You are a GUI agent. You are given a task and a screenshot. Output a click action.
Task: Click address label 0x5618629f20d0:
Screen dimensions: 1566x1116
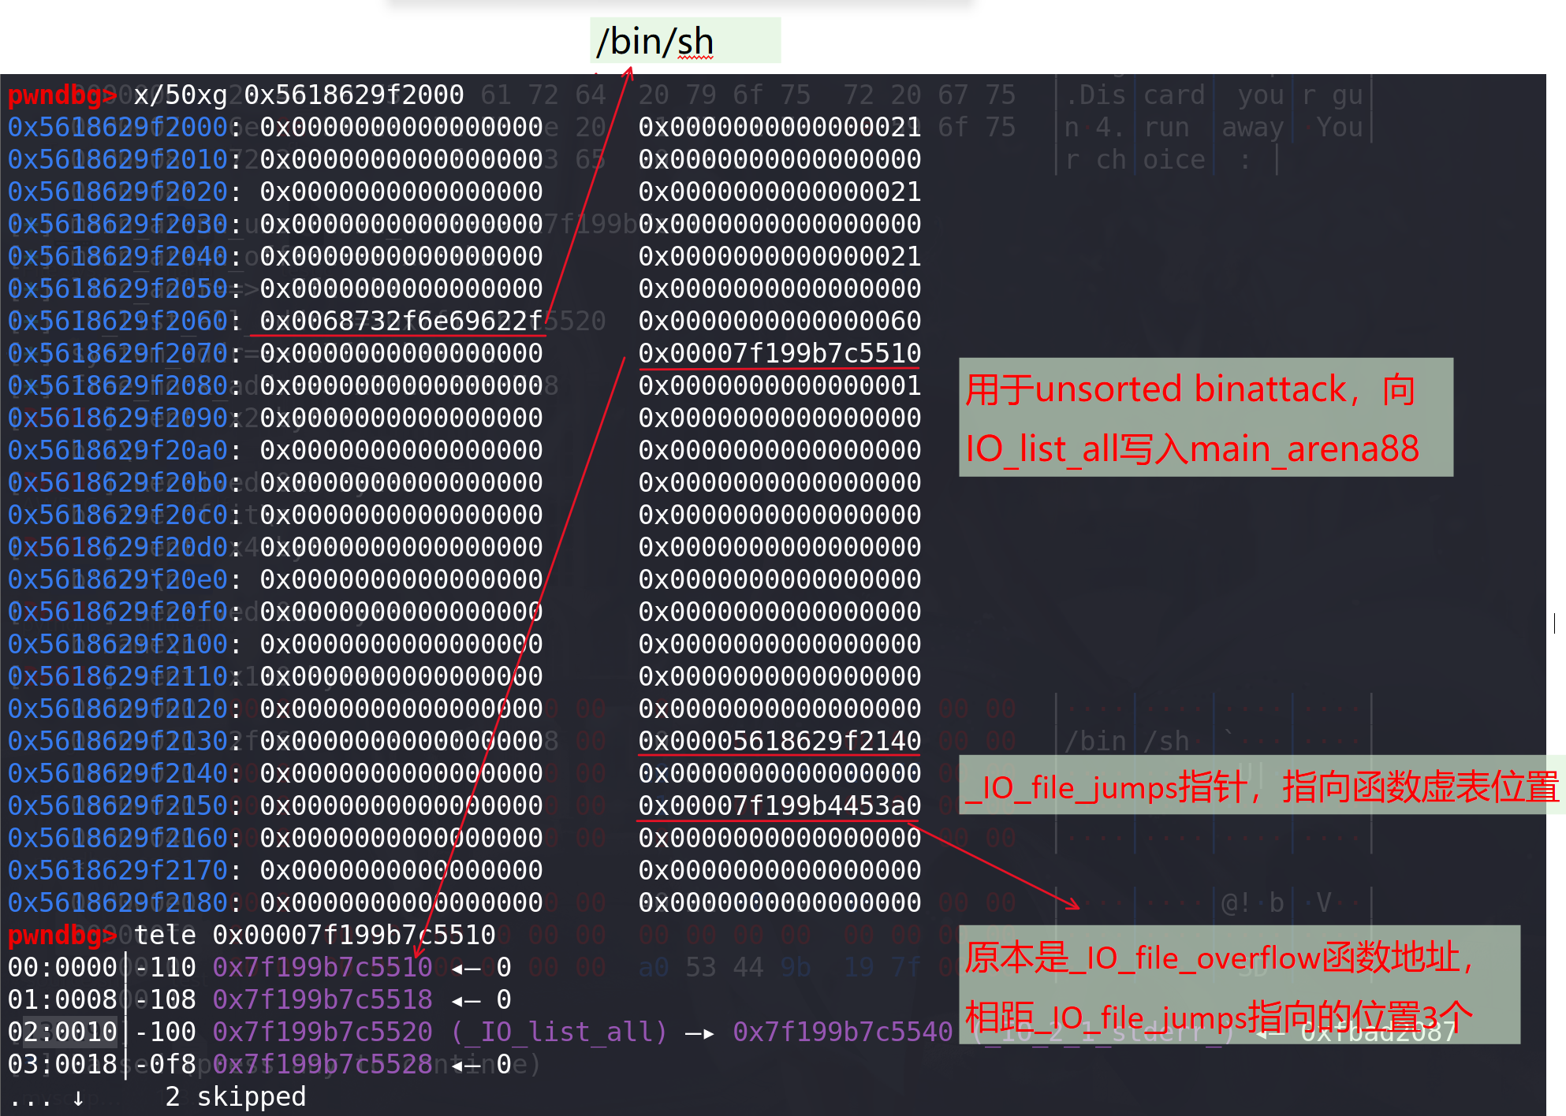tap(125, 547)
